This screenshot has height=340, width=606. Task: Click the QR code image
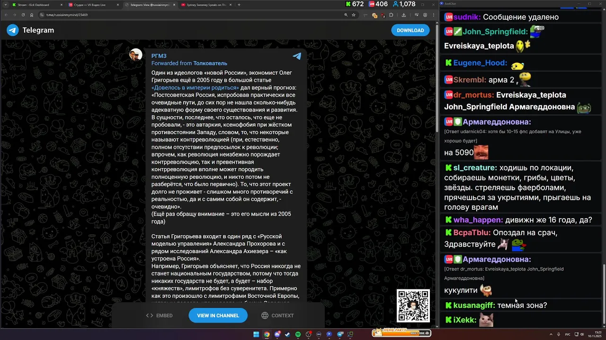coord(413,306)
